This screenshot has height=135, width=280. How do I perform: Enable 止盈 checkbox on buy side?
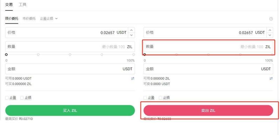click(7, 98)
